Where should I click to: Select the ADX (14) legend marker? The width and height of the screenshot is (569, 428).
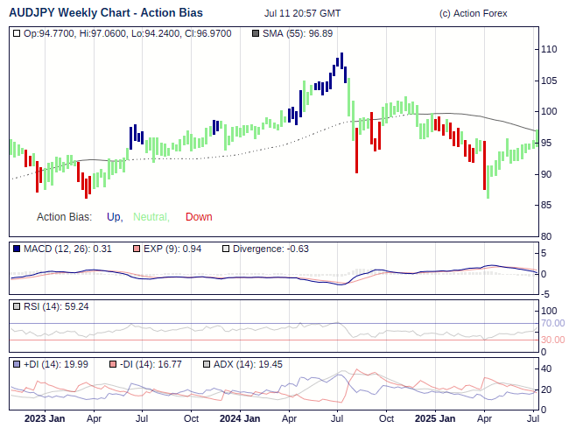coord(207,364)
